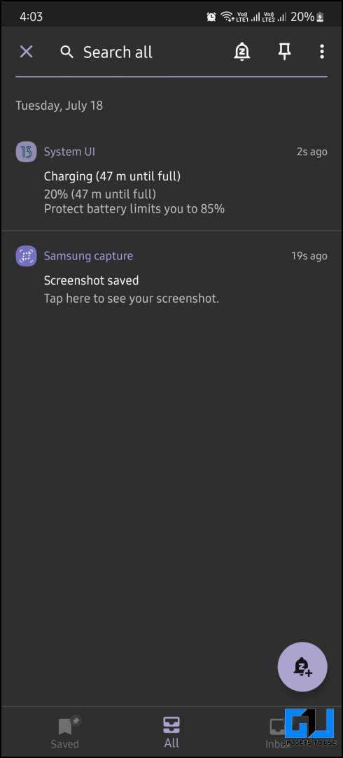Image resolution: width=343 pixels, height=758 pixels.
Task: Switch to the All tab
Action: pos(171,732)
